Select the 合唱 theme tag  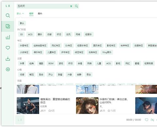click(80, 63)
